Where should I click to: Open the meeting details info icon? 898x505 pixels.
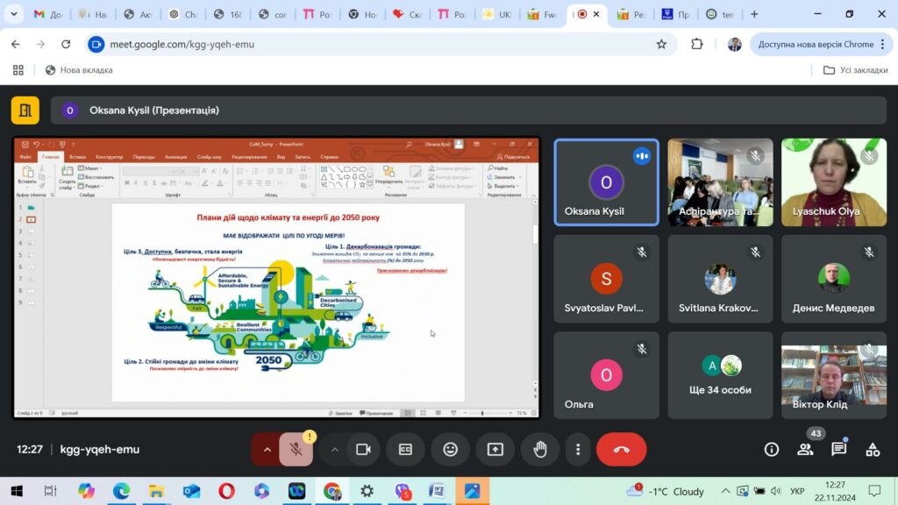772,450
